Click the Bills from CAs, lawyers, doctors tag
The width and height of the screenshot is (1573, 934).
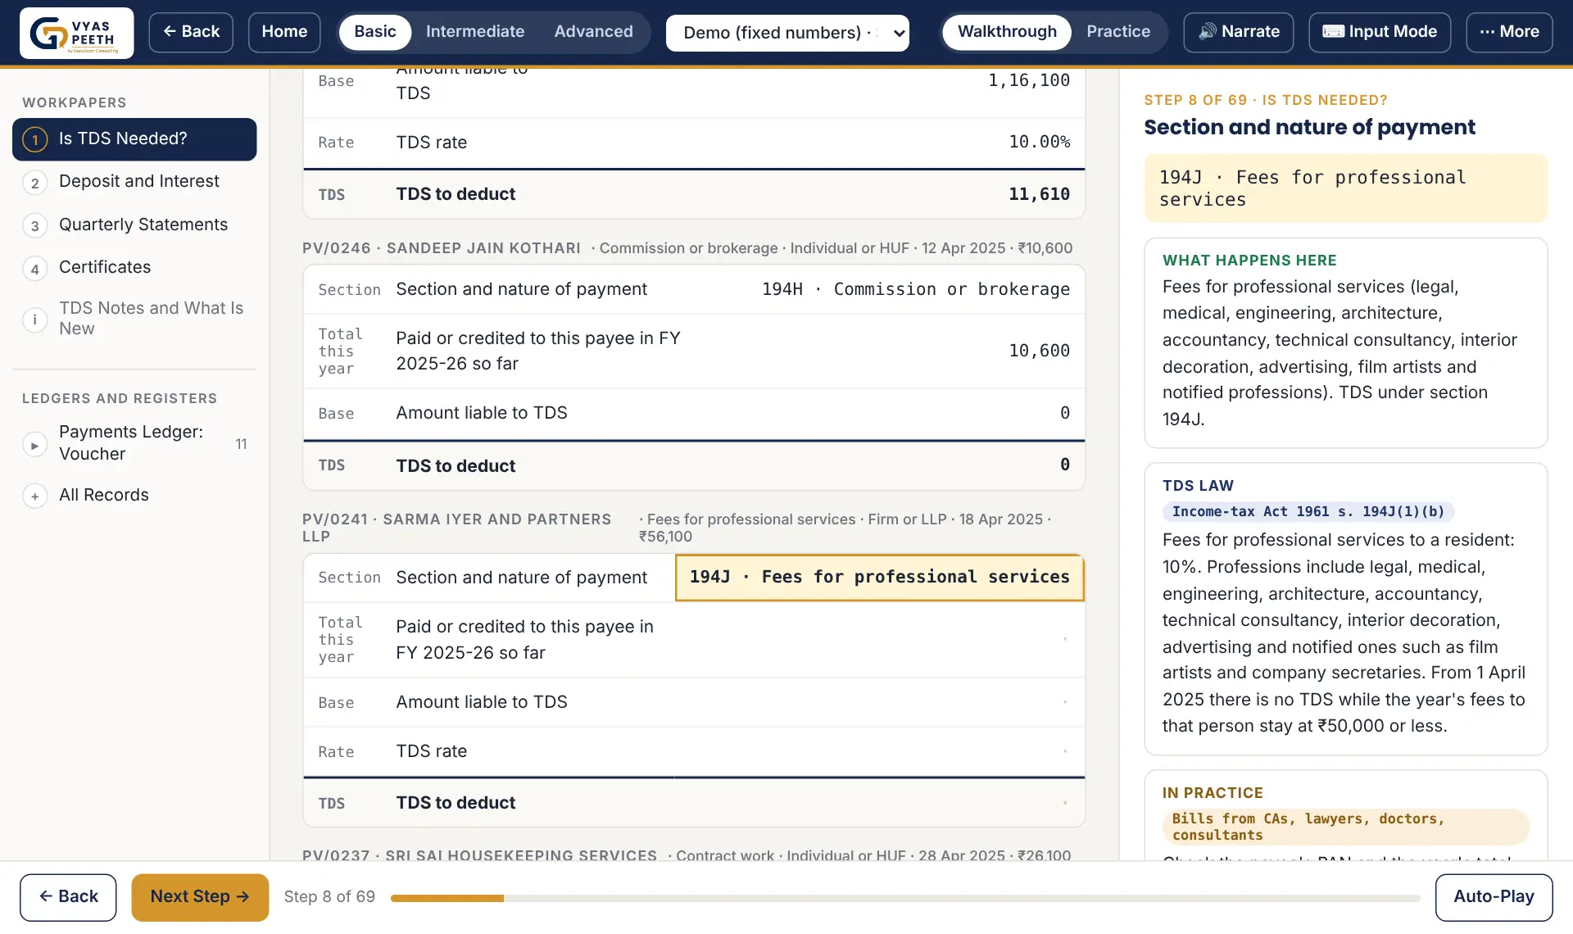[1345, 827]
